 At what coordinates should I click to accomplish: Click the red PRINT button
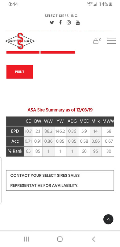(x=20, y=72)
